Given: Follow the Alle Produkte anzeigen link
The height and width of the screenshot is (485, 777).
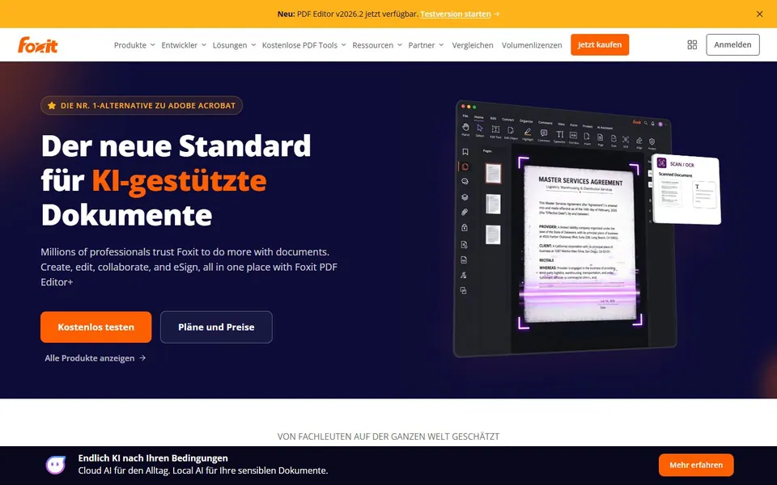Looking at the screenshot, I should [x=96, y=358].
